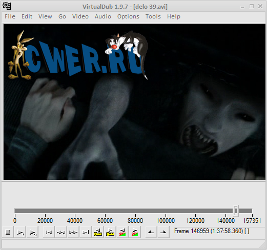Set the selection start mark
Screen dimensions: 267x250
(x=151, y=232)
